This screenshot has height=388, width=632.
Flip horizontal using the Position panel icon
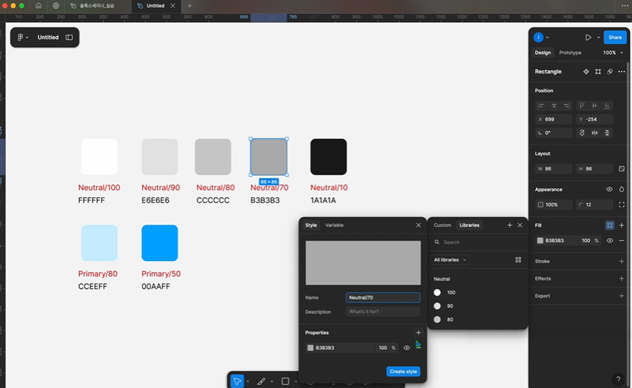(594, 132)
